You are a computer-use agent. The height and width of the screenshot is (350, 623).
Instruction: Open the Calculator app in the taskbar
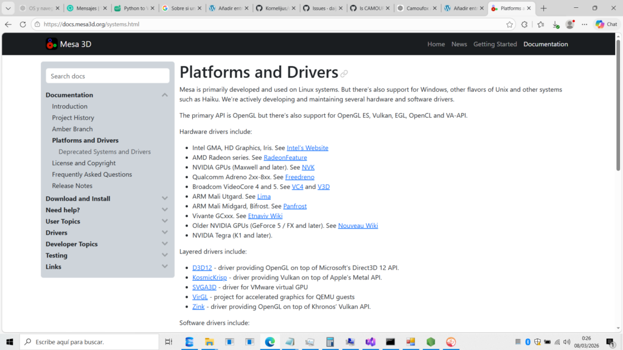click(330, 342)
